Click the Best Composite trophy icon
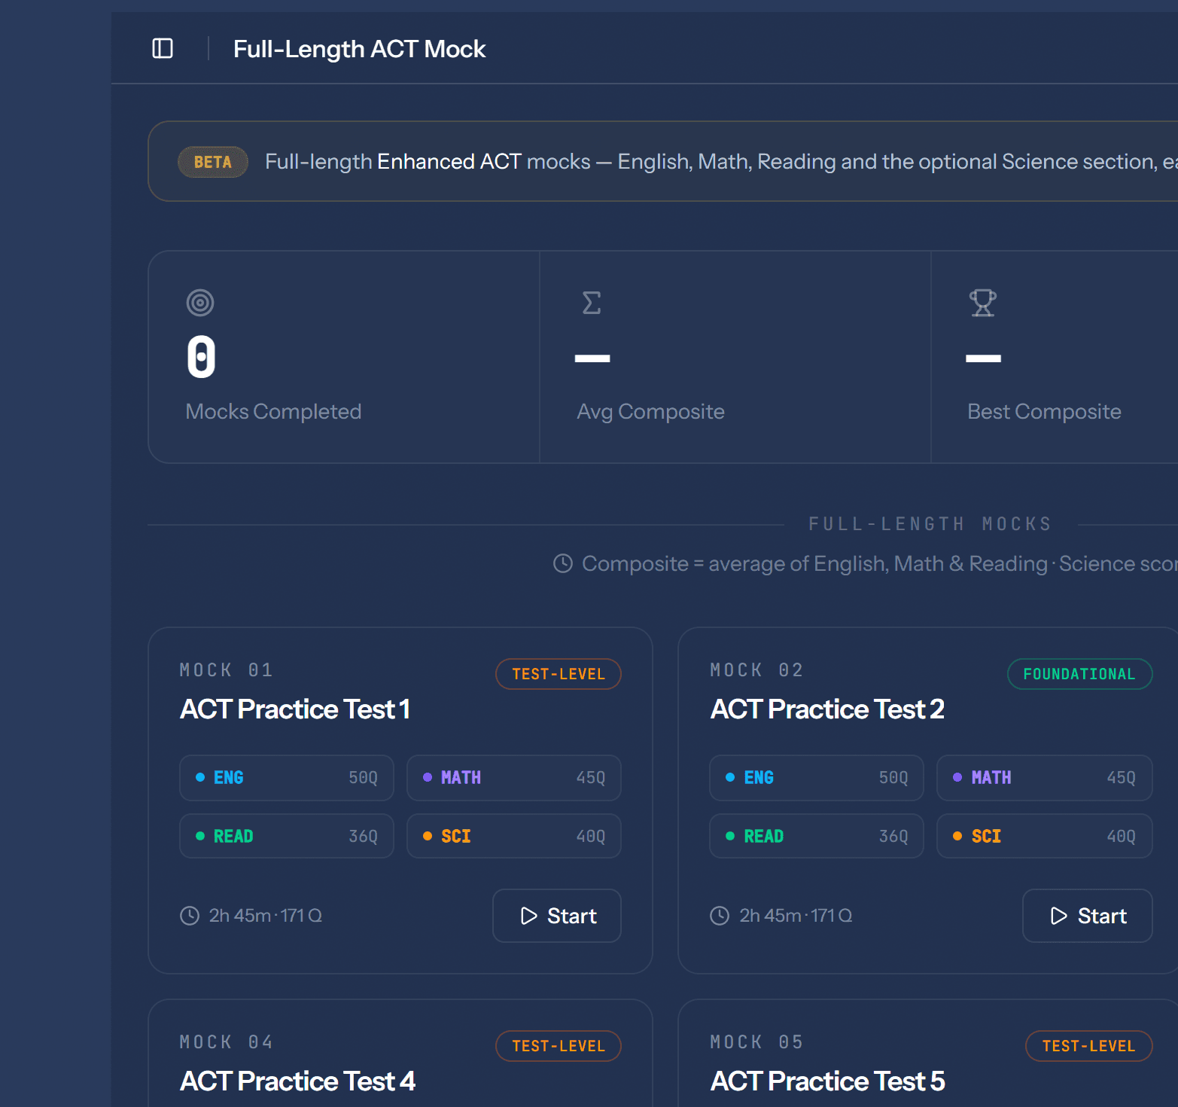 point(983,303)
